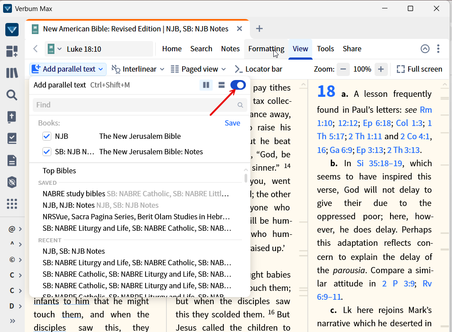Select stacked rows layout icon

click(222, 85)
